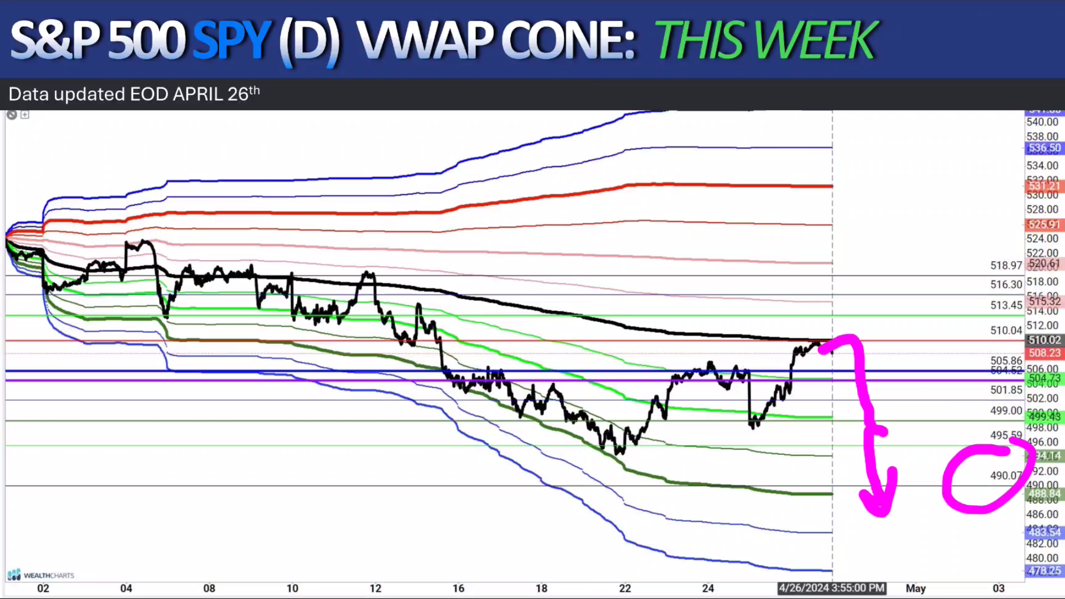The image size is (1065, 599).
Task: Click date 18 on the time axis
Action: [541, 588]
